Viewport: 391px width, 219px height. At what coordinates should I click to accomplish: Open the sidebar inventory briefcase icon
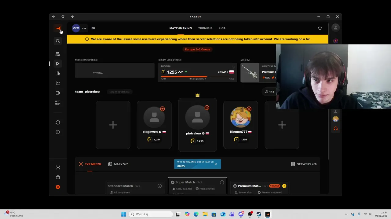[58, 177]
